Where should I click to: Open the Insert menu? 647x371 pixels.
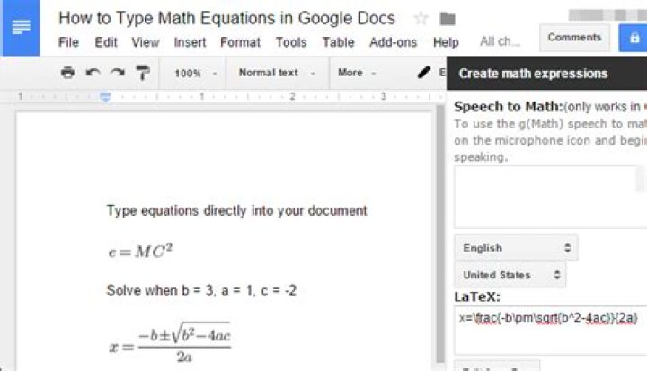[x=190, y=42]
